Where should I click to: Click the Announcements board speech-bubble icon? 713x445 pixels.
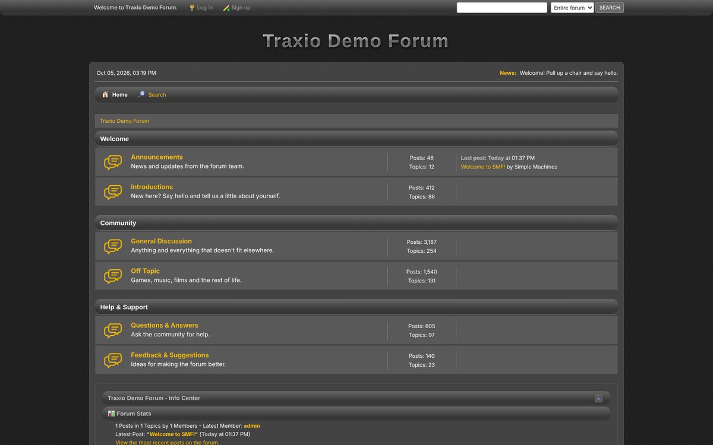pyautogui.click(x=113, y=162)
